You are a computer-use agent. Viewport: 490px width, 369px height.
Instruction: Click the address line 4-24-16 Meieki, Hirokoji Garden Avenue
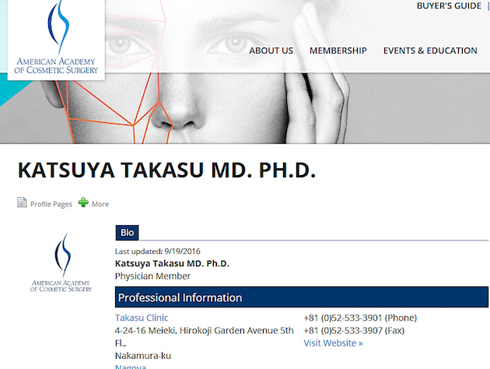point(205,331)
